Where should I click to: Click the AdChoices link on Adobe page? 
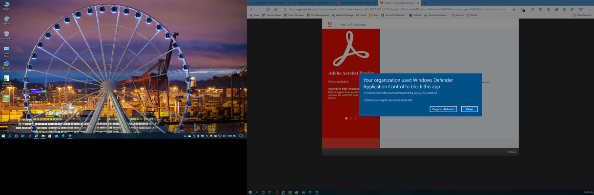point(512,152)
